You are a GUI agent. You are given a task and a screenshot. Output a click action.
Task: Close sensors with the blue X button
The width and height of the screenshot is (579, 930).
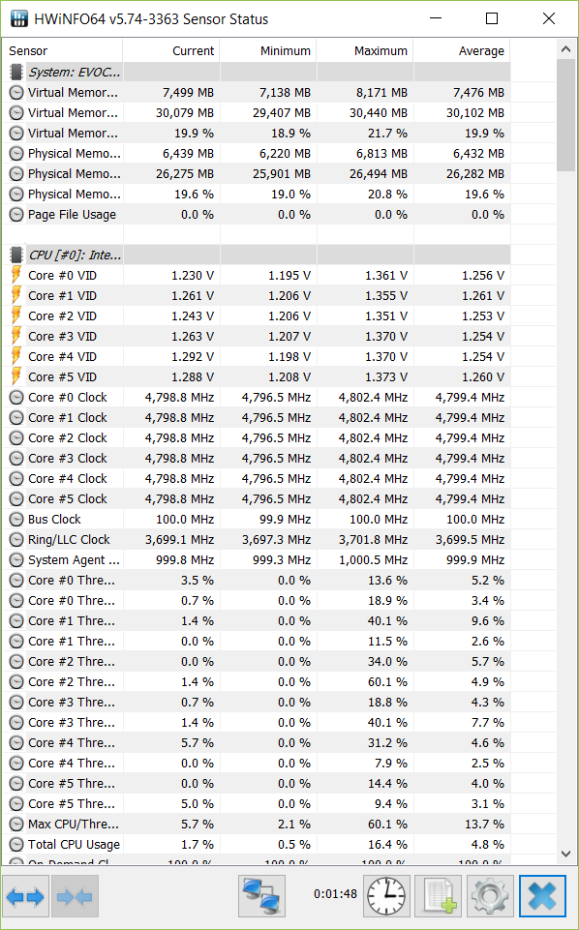coord(542,896)
